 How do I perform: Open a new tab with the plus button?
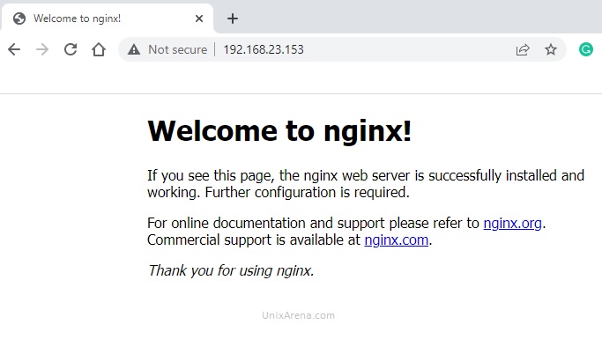(x=233, y=18)
